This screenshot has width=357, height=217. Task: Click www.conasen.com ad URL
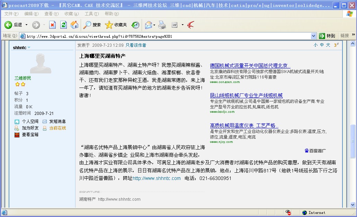click(225, 82)
